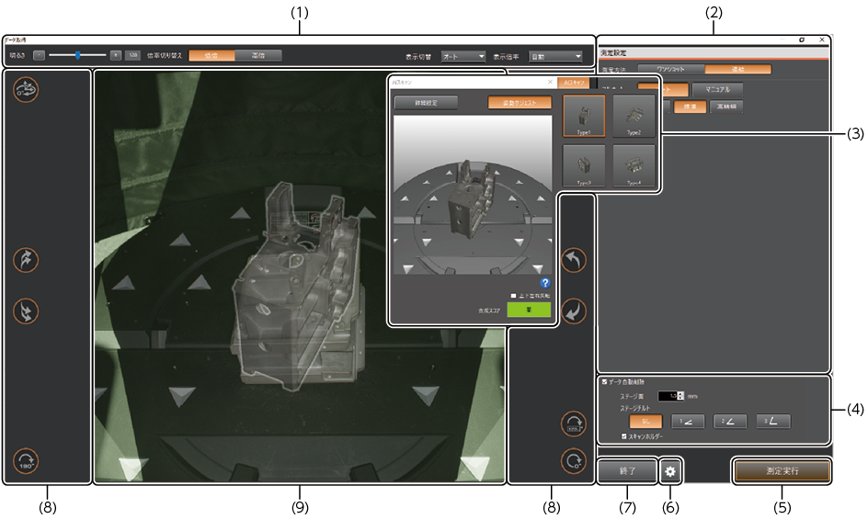Toggle the データ自動削除 checkbox
The height and width of the screenshot is (519, 868).
(x=604, y=381)
